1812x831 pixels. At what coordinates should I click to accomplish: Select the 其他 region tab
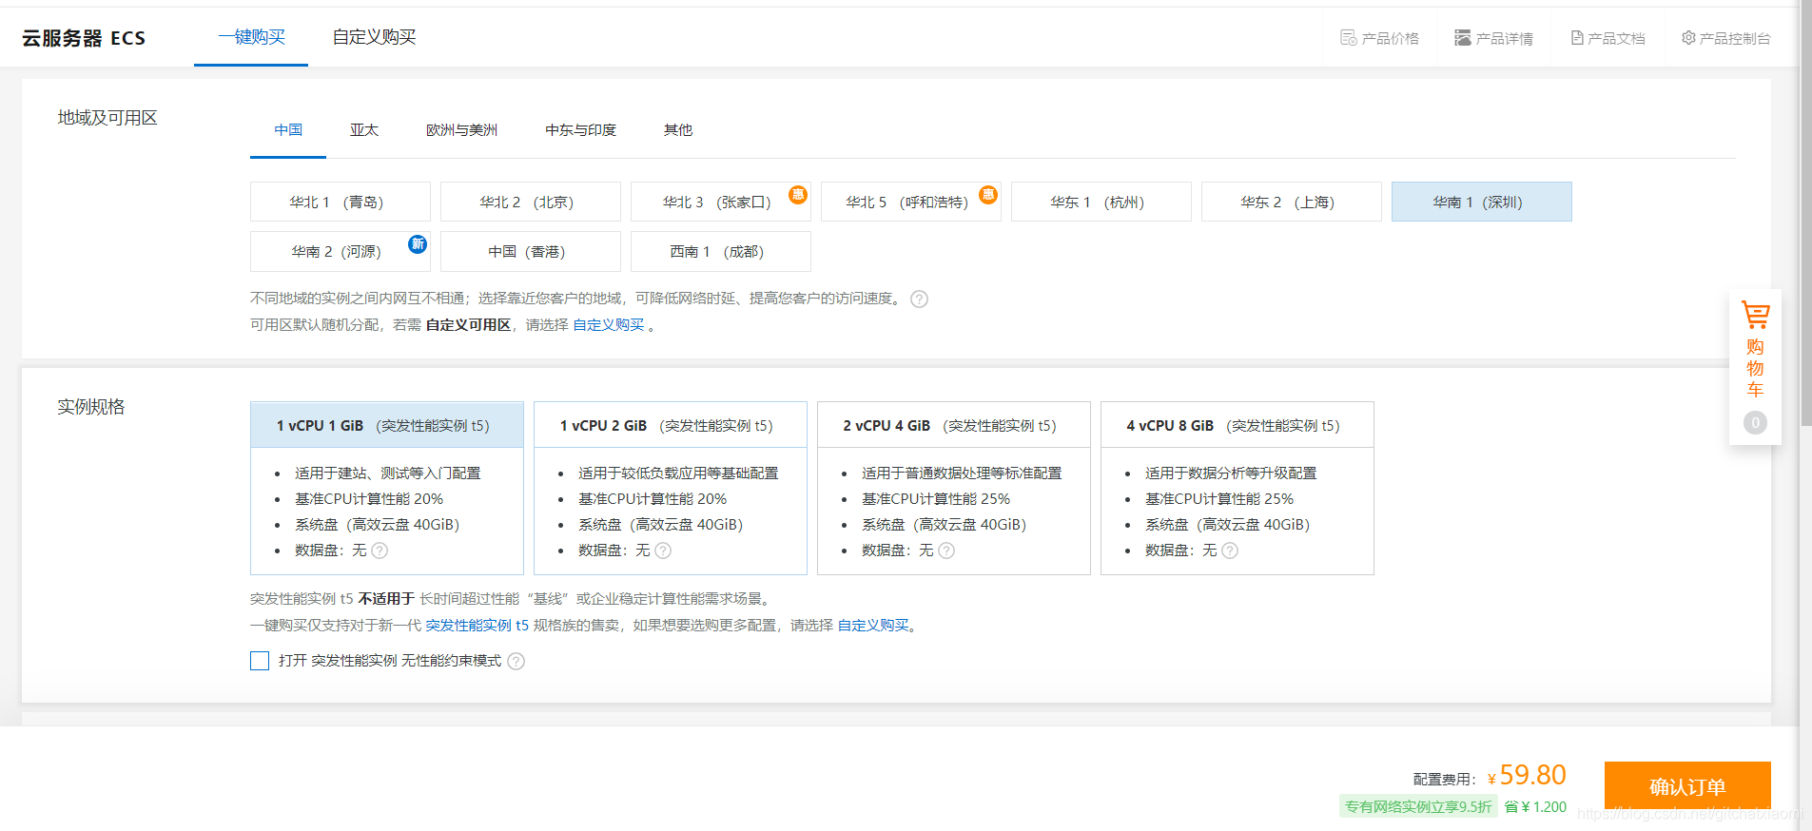[678, 130]
